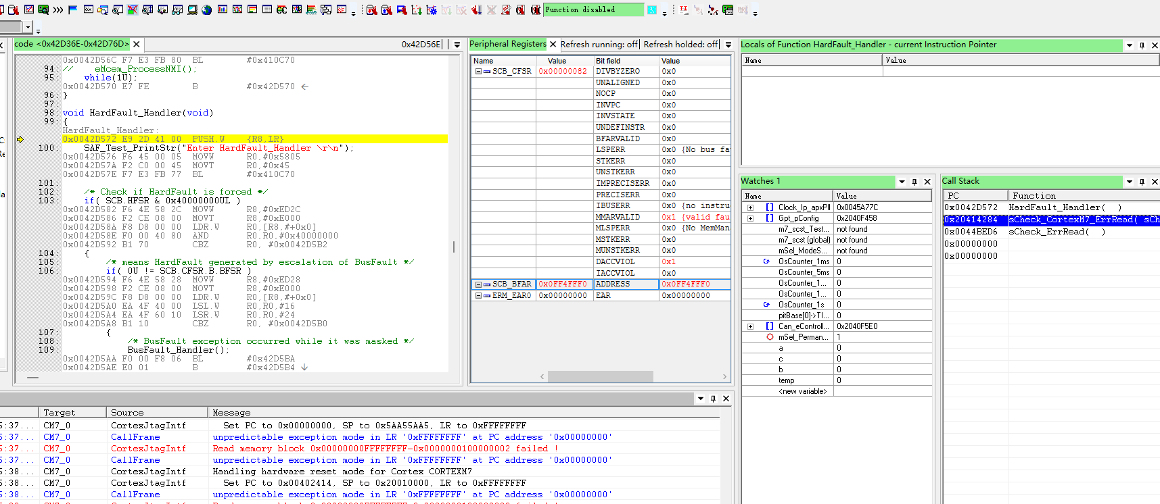Click the red 'SE' window toolbar icon

(x=341, y=9)
